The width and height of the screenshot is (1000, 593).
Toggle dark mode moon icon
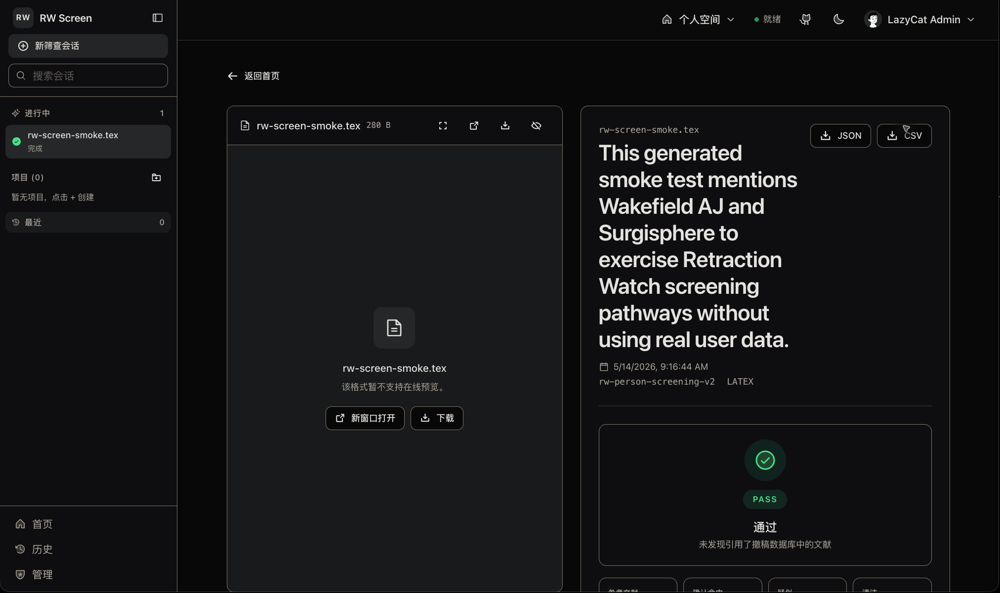838,19
